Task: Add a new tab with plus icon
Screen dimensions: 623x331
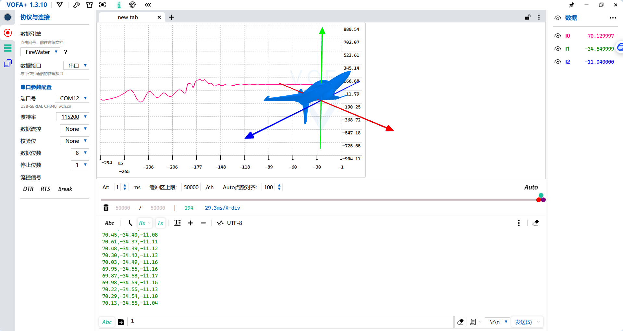Action: click(x=171, y=17)
